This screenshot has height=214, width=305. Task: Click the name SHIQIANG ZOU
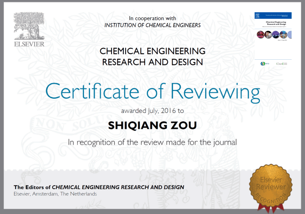[x=152, y=126]
